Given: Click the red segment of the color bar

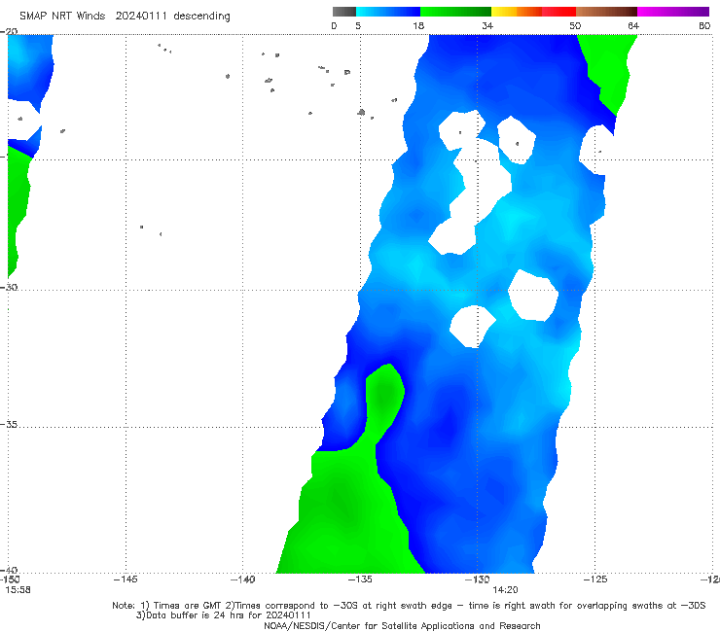Looking at the screenshot, I should click(x=558, y=12).
